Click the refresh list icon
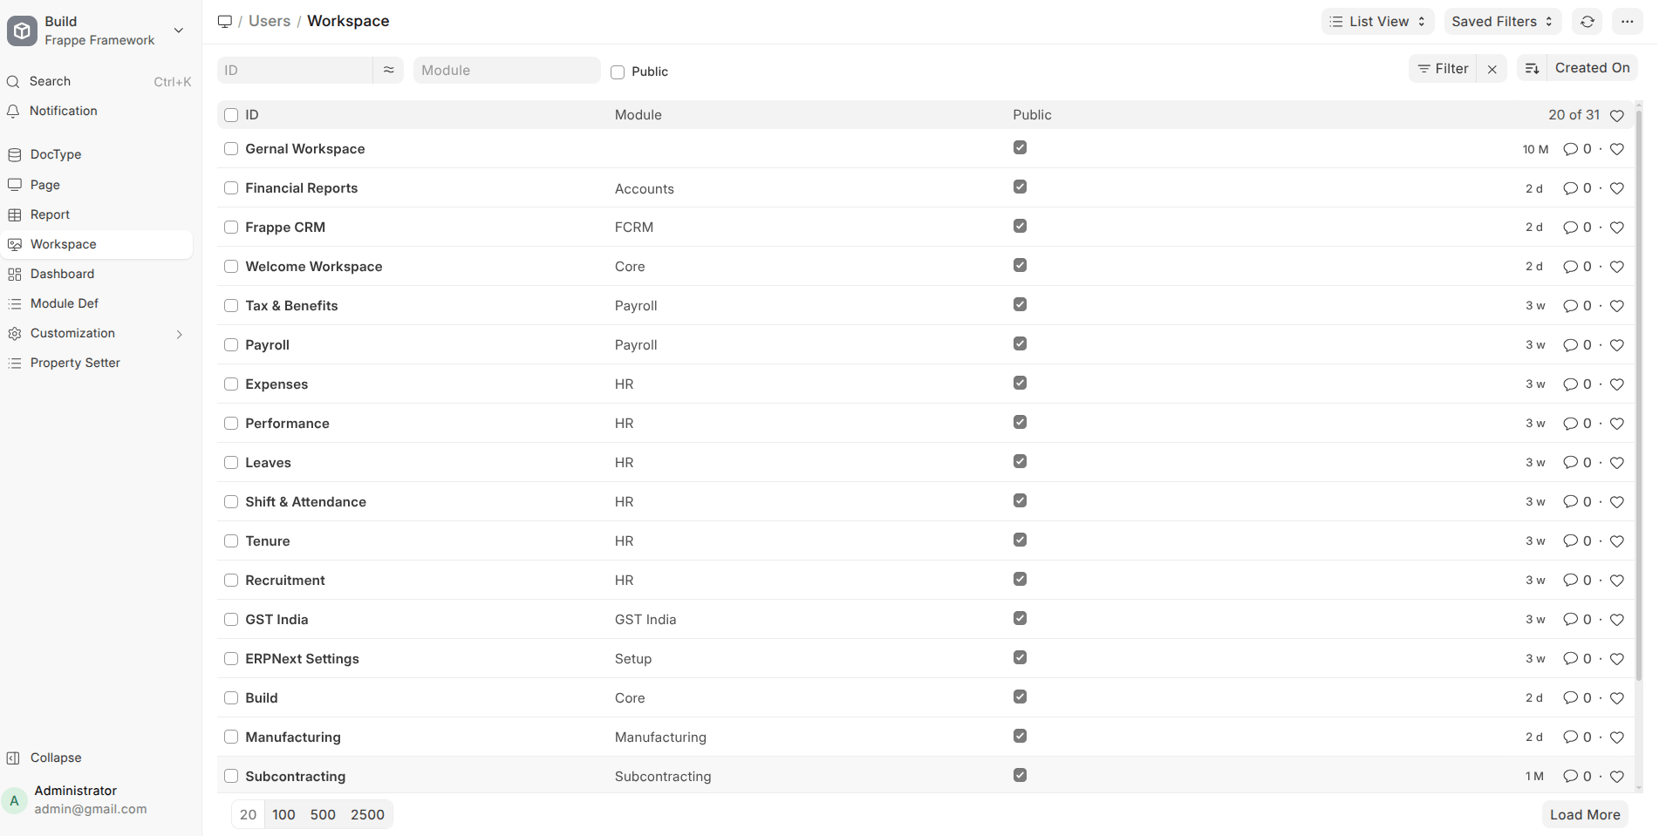The width and height of the screenshot is (1666, 836). tap(1587, 22)
